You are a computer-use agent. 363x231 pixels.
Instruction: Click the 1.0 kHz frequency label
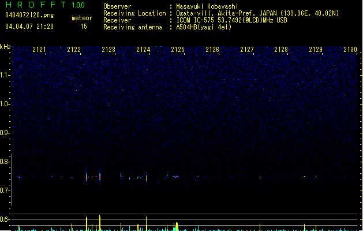(5, 104)
